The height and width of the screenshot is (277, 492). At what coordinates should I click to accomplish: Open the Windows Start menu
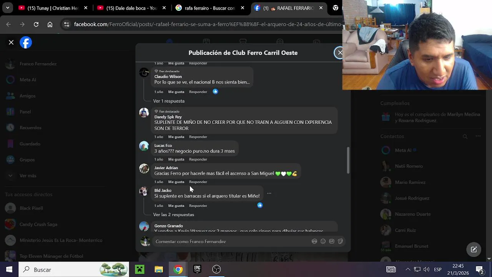[9, 269]
